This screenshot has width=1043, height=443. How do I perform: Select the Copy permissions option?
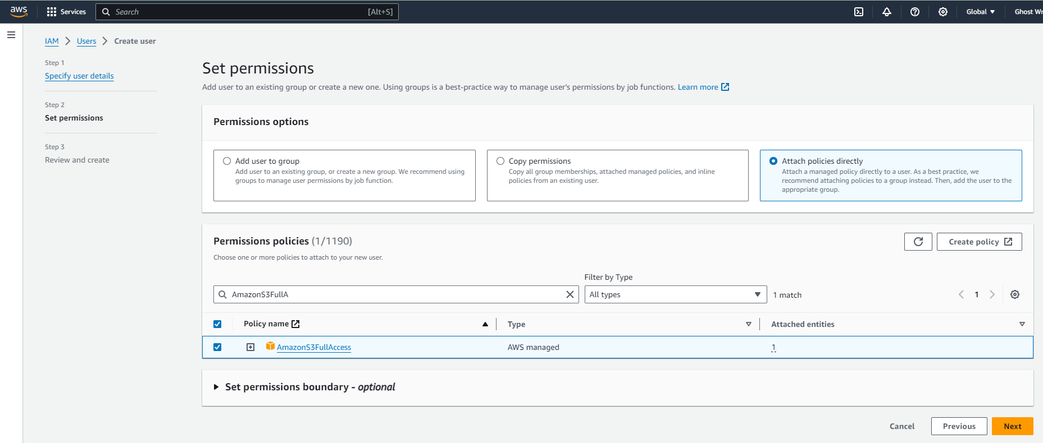pos(500,161)
